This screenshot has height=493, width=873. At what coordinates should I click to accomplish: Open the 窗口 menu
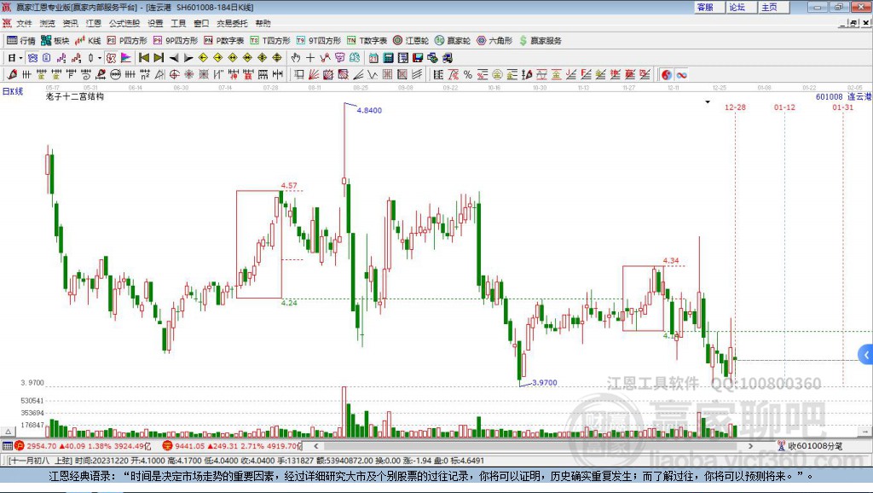point(201,23)
